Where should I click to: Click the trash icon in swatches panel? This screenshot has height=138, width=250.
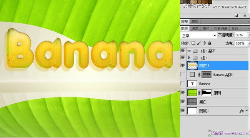(245, 15)
